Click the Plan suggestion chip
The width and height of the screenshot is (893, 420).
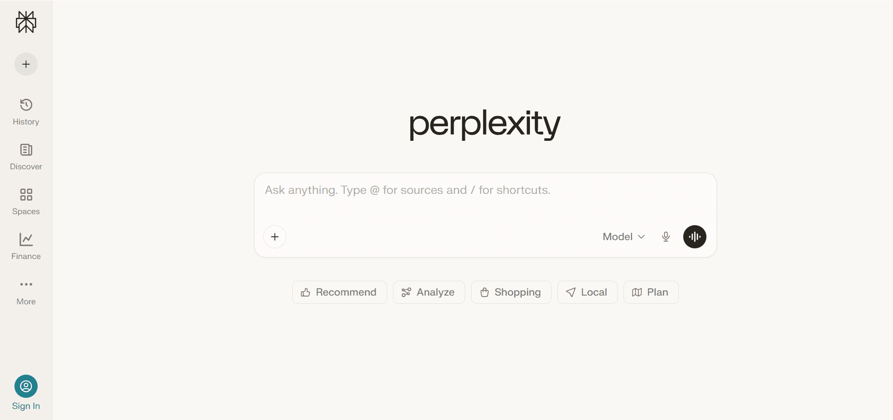(650, 292)
